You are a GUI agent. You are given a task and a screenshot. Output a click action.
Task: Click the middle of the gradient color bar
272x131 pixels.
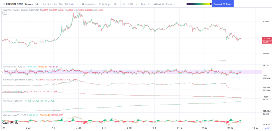click(199, 4)
